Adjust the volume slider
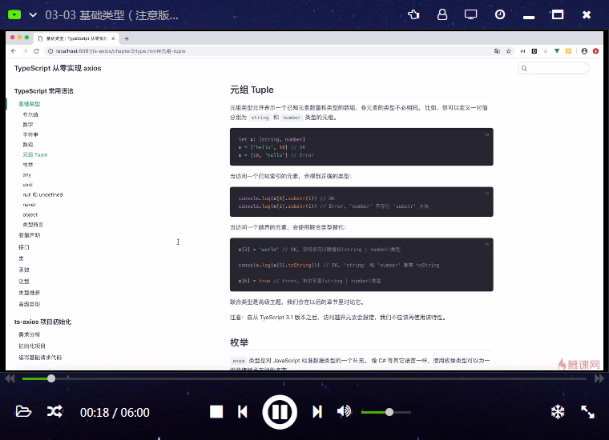 tap(386, 412)
